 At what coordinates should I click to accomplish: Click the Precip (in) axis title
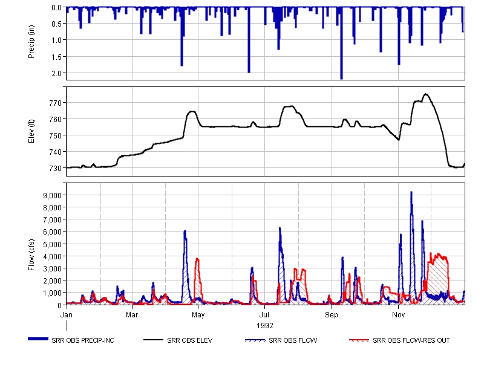[x=31, y=42]
